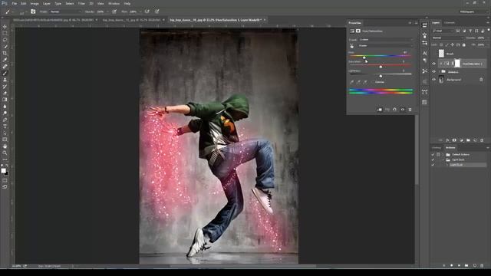This screenshot has width=491, height=276.
Task: Select the Clone Stamp tool
Action: pos(5,80)
